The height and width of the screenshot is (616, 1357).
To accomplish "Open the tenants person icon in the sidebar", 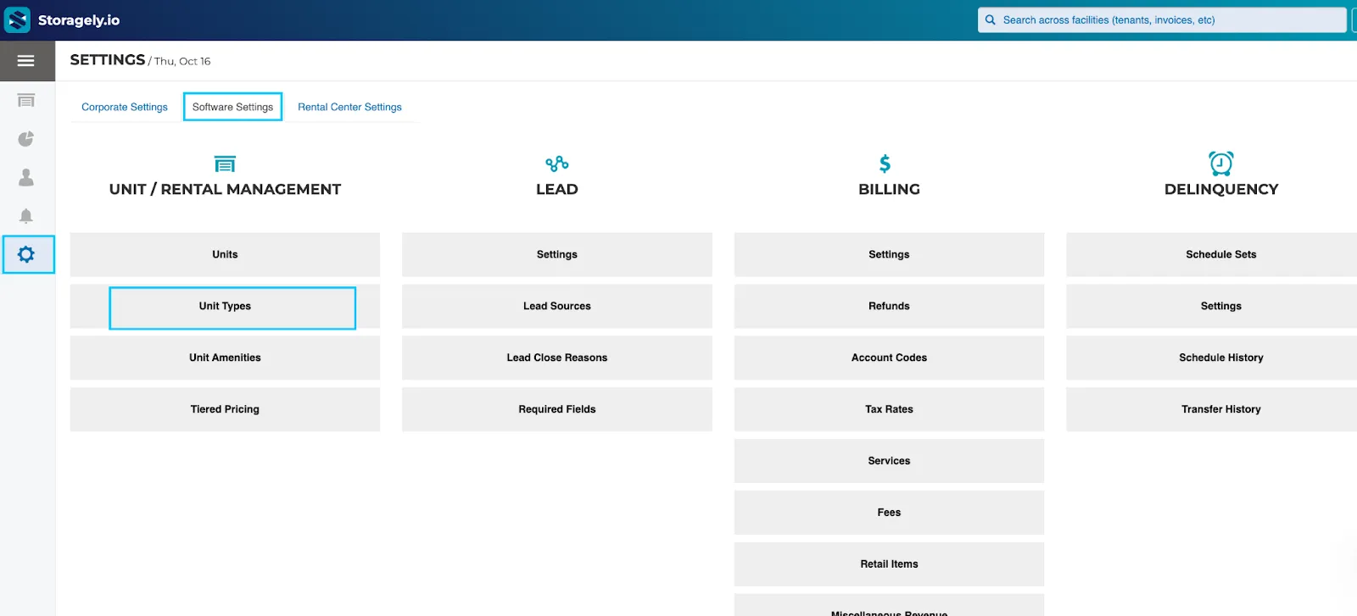I will click(26, 177).
